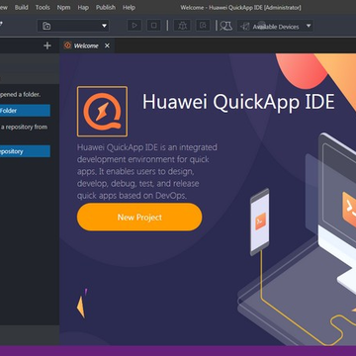Image resolution: width=356 pixels, height=356 pixels.
Task: Open the Help menu
Action: point(129,7)
